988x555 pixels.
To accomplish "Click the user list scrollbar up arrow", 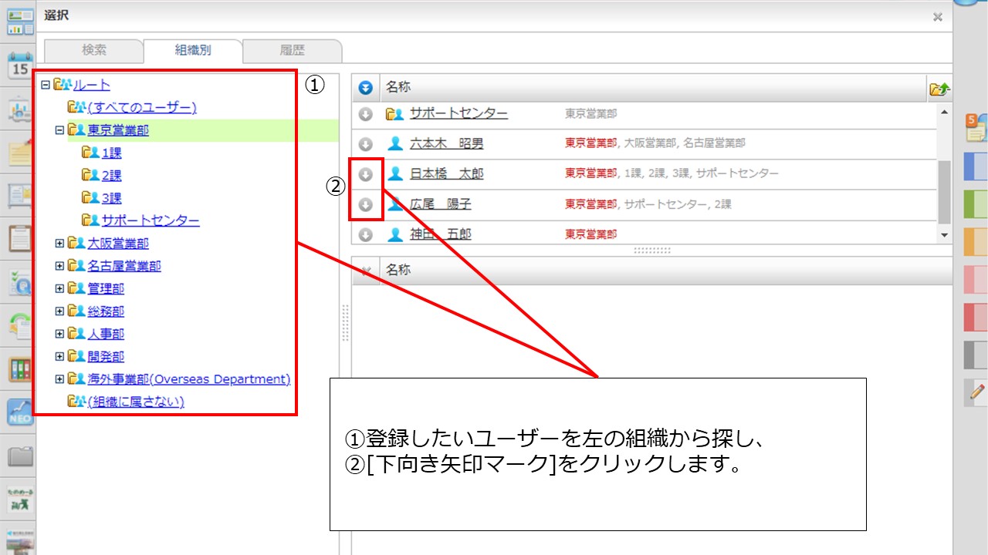I will pos(944,112).
